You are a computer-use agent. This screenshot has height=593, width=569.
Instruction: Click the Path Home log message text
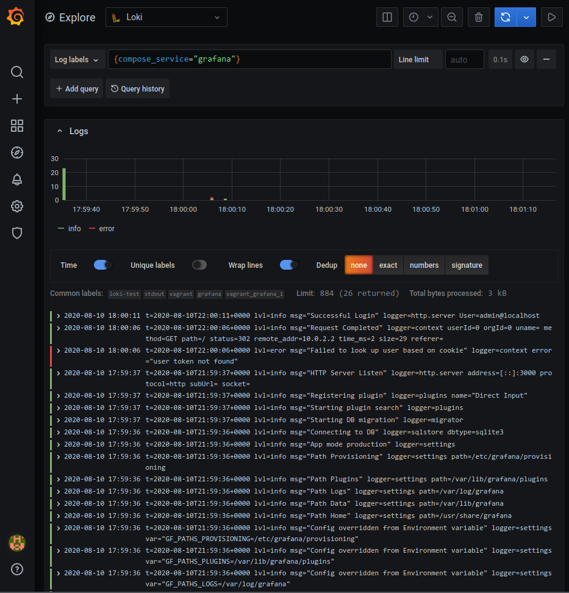click(x=329, y=516)
